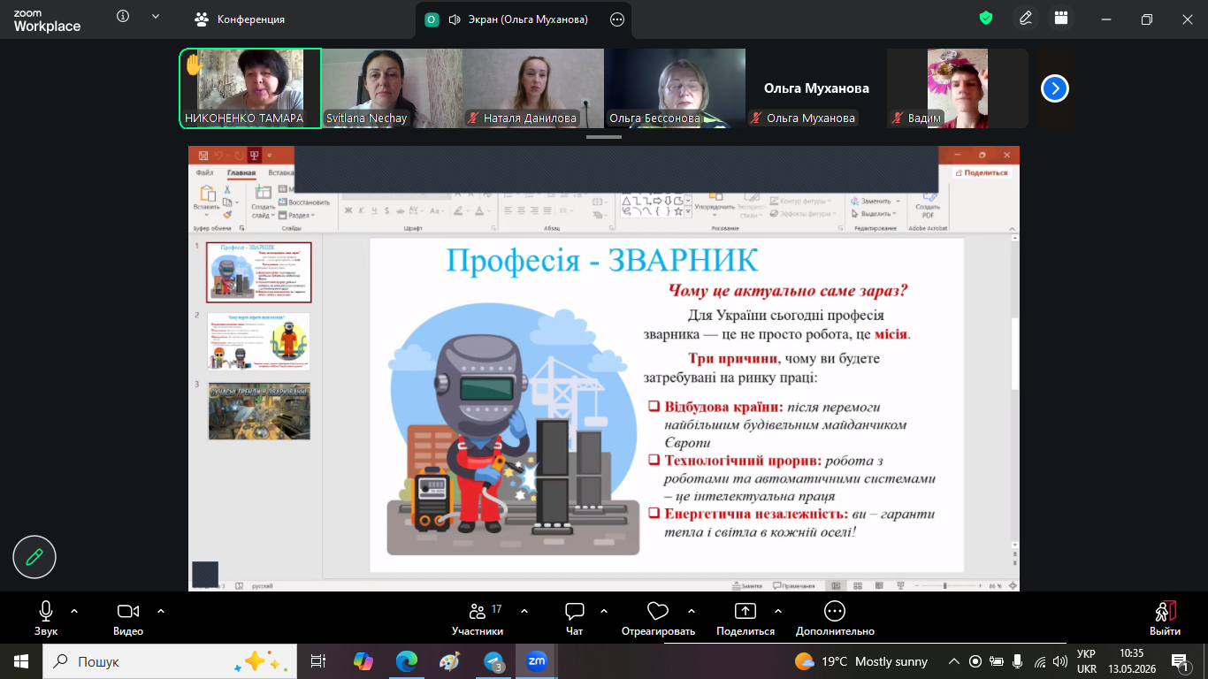Open the Zoom annotation pencil tool
Screen dimensions: 1208x679
click(x=34, y=557)
